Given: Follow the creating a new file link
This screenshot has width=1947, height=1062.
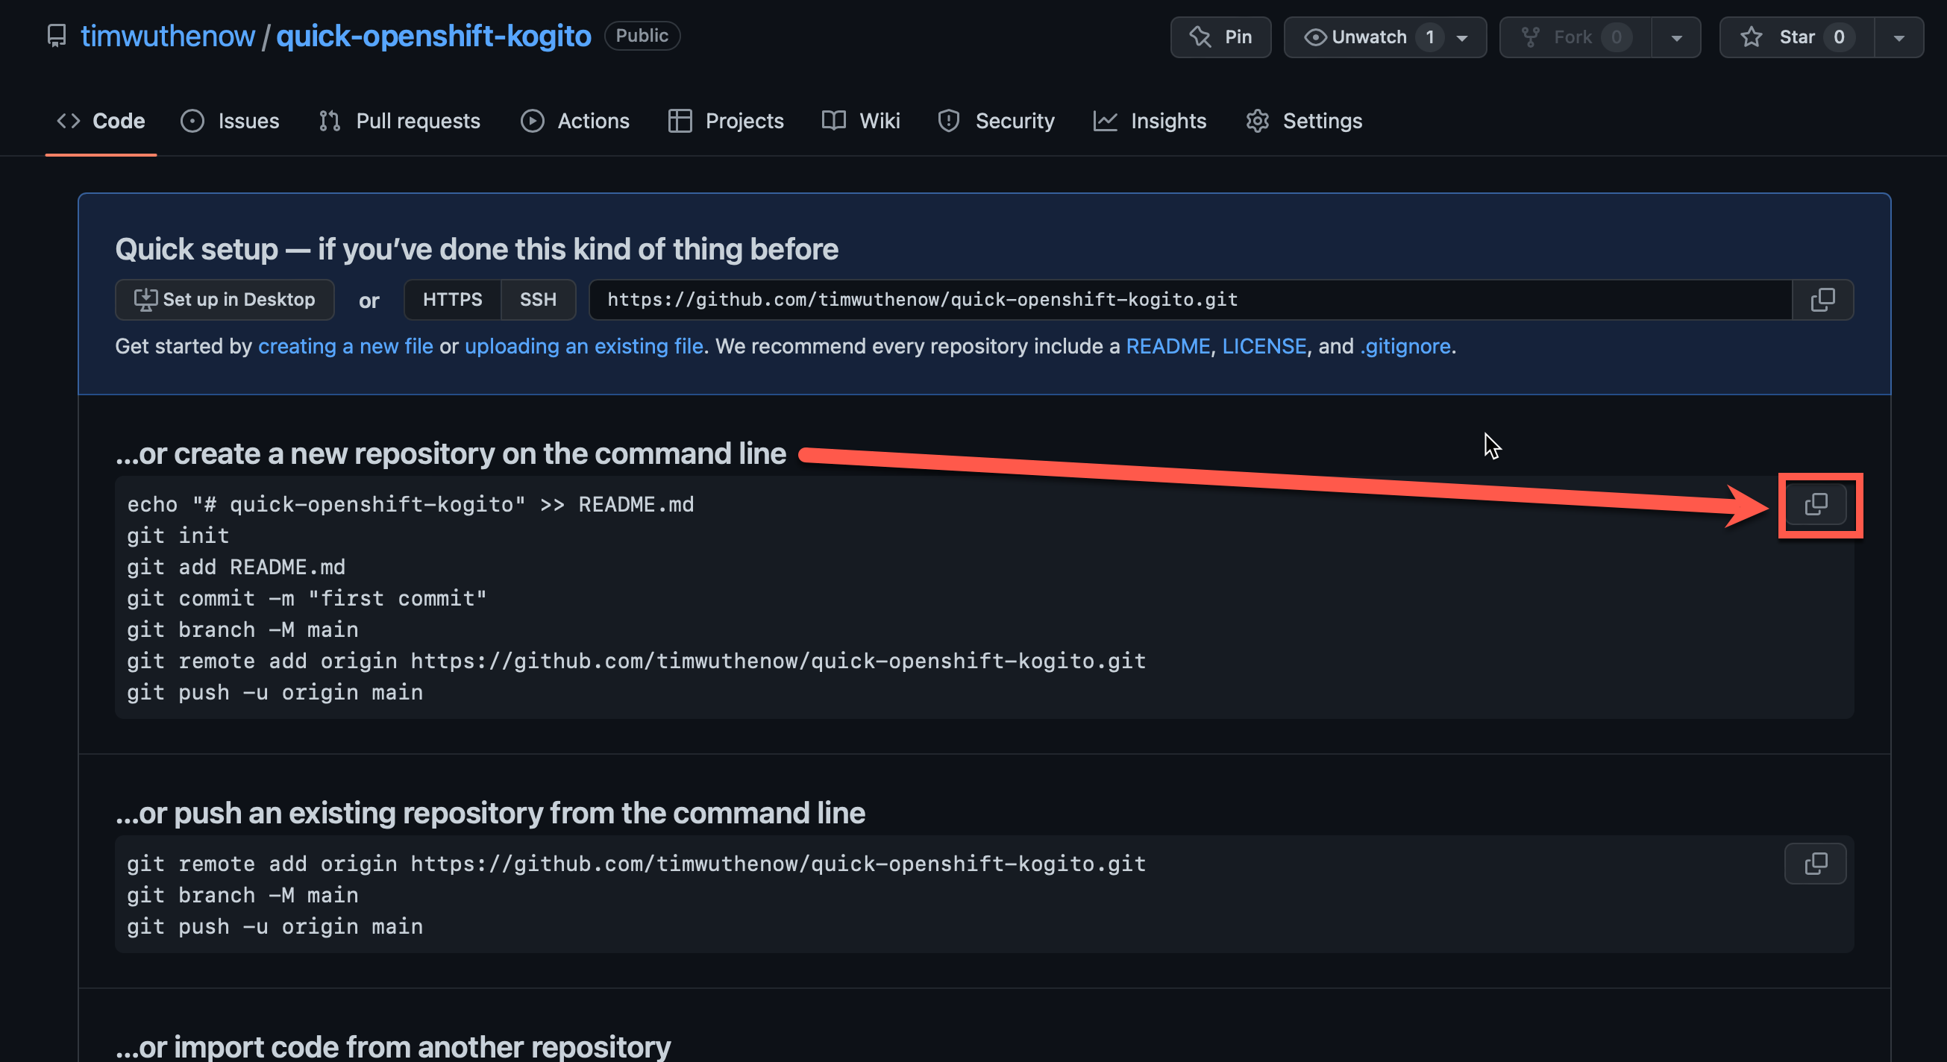Looking at the screenshot, I should [x=345, y=346].
